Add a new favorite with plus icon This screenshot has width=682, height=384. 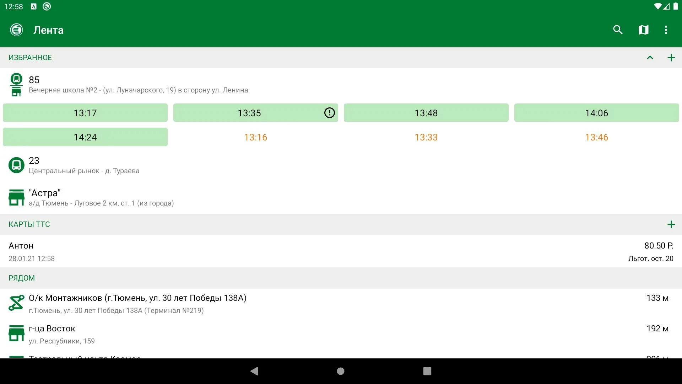pyautogui.click(x=671, y=58)
